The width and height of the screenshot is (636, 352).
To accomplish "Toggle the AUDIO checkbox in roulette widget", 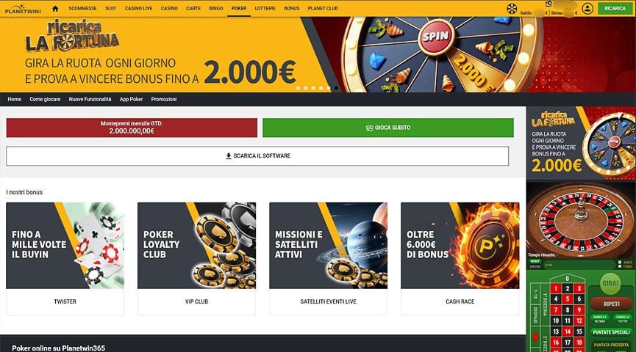I will [x=620, y=263].
